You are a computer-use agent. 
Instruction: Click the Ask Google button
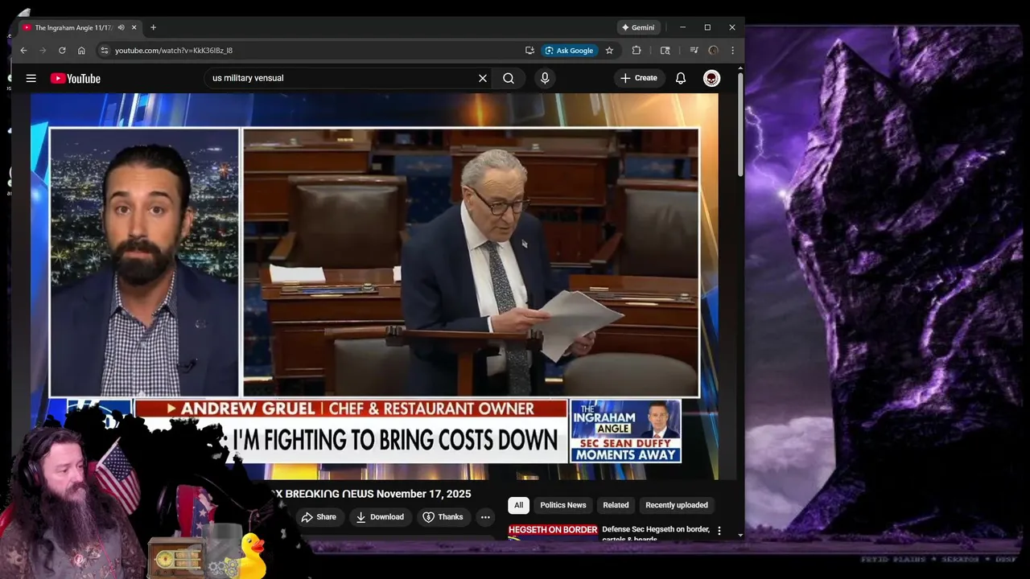[x=569, y=51]
